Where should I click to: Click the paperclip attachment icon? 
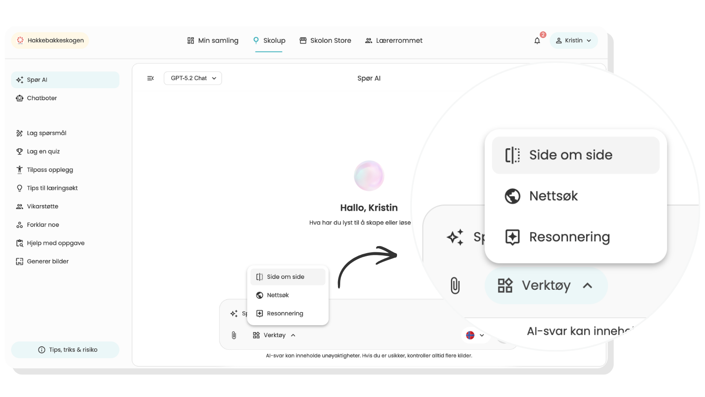coord(234,335)
